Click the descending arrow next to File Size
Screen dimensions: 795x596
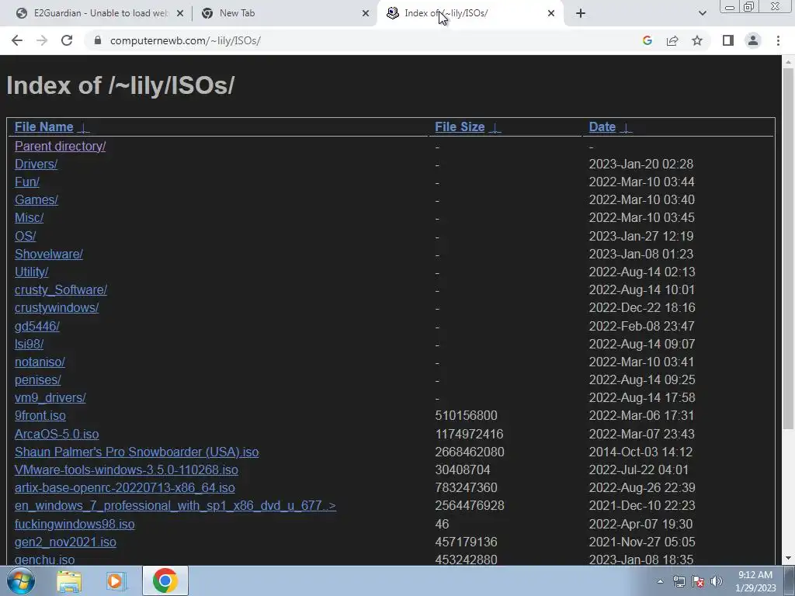pos(495,128)
